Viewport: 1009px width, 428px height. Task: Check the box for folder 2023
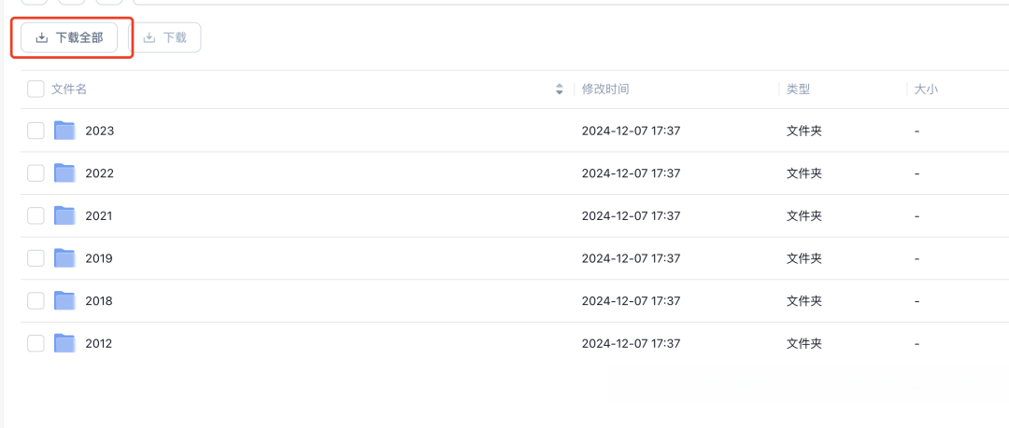[x=36, y=131]
